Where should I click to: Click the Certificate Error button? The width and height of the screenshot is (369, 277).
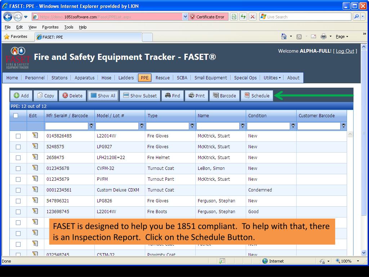click(x=208, y=17)
